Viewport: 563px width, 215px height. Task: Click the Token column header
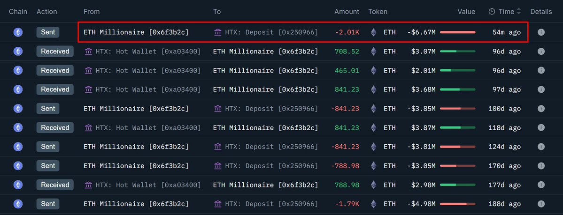[378, 11]
